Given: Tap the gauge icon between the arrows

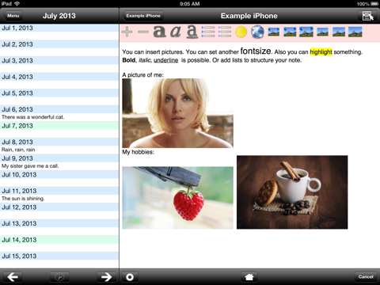Looking at the screenshot, I should 59,277.
